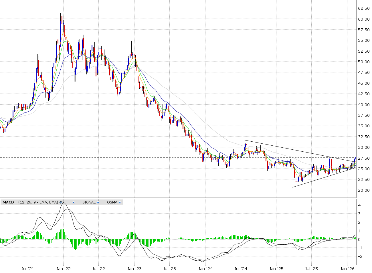
Task: Click the Jan '26 date axis label
Action: point(347,269)
